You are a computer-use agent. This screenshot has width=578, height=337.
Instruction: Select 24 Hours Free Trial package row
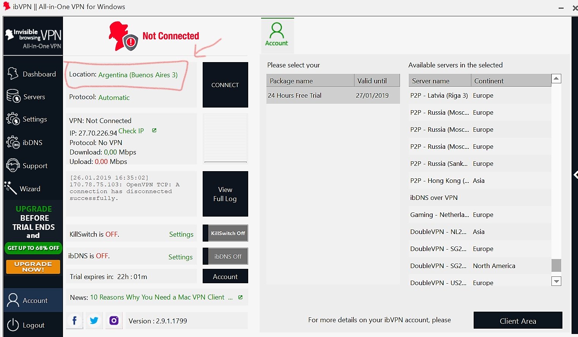tap(333, 95)
